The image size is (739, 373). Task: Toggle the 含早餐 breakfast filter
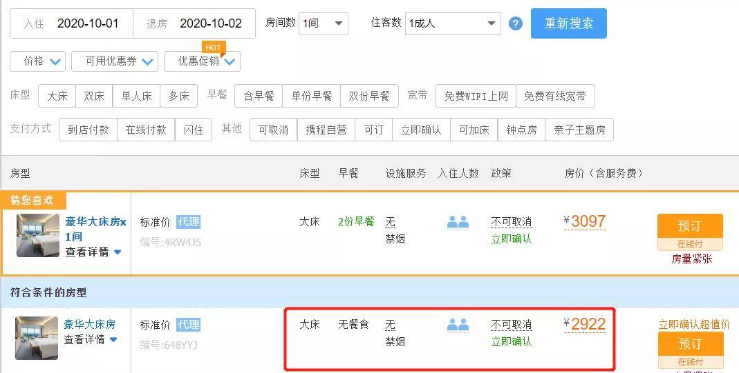click(x=259, y=96)
